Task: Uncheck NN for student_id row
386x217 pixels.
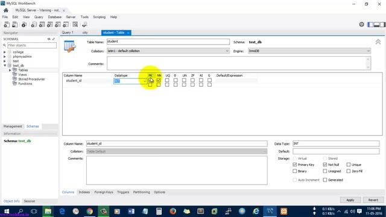Action: pyautogui.click(x=159, y=80)
